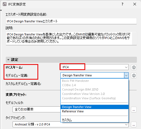Open the ellipsis button for タイプマッピング
This screenshot has width=141, height=129.
tap(134, 124)
